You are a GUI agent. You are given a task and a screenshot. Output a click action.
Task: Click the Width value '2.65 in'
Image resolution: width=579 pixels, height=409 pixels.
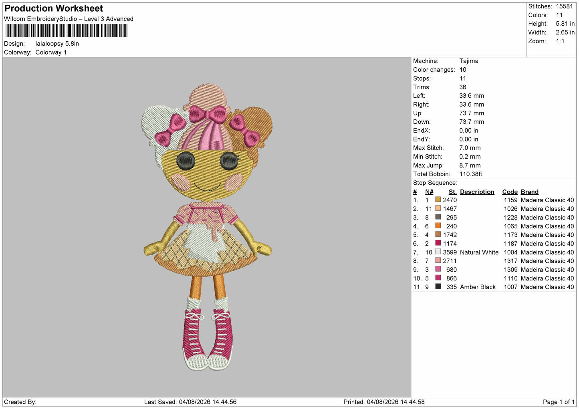565,32
